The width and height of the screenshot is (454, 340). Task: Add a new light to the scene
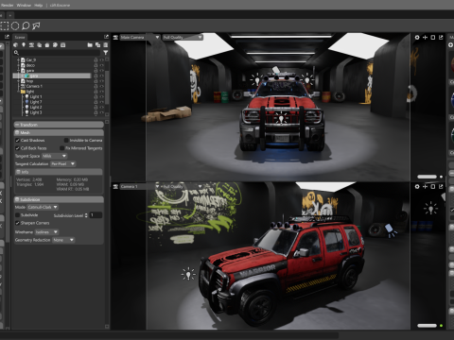(x=24, y=45)
